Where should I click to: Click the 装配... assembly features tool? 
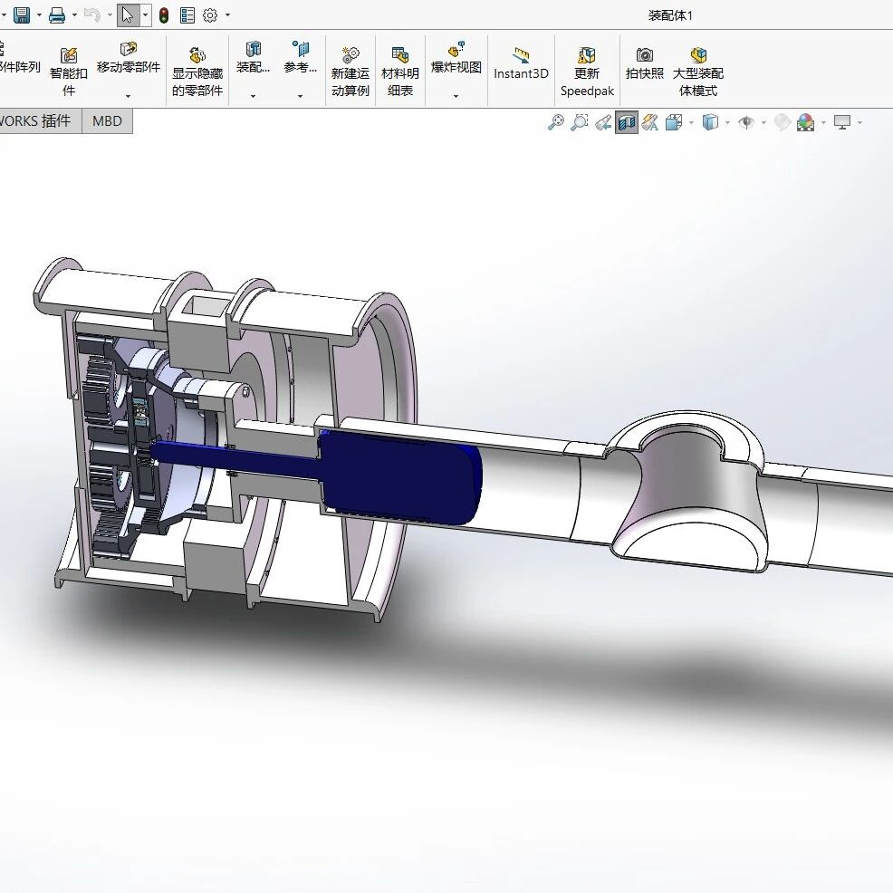pyautogui.click(x=253, y=58)
